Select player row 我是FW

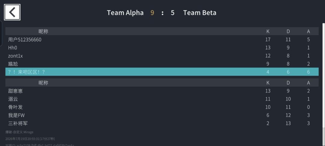tap(162, 115)
